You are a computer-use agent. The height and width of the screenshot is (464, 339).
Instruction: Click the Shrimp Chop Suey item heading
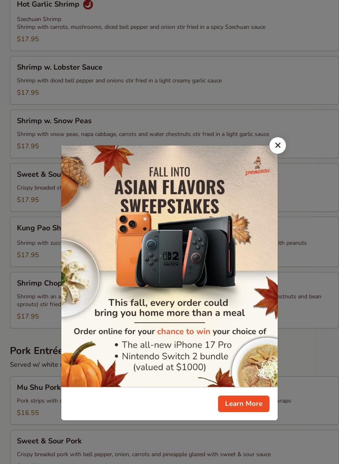pos(39,283)
